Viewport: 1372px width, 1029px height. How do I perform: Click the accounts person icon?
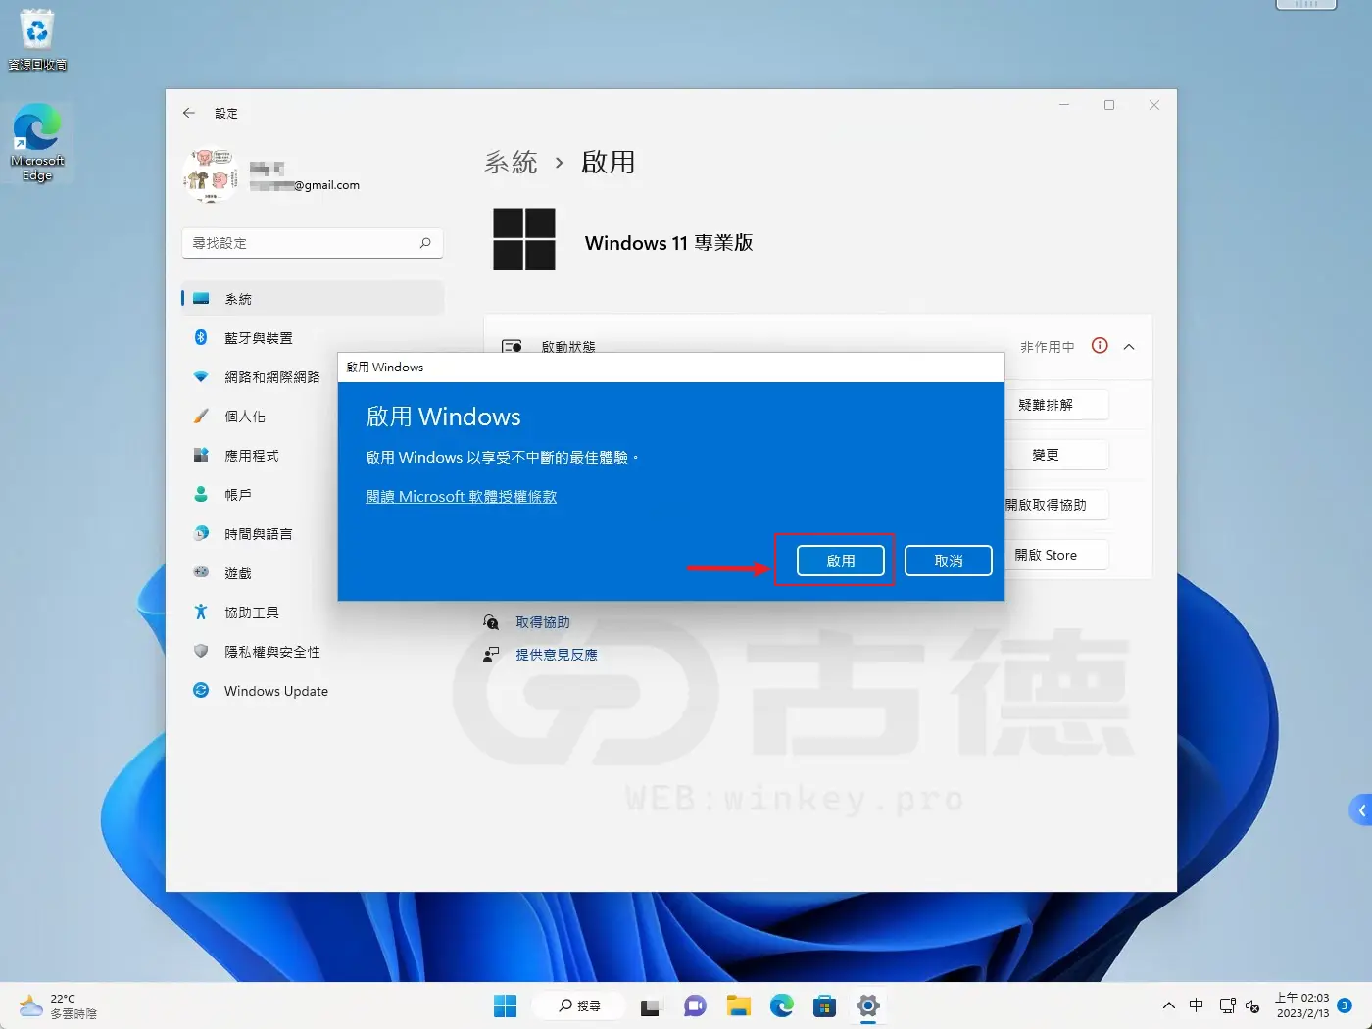201,494
